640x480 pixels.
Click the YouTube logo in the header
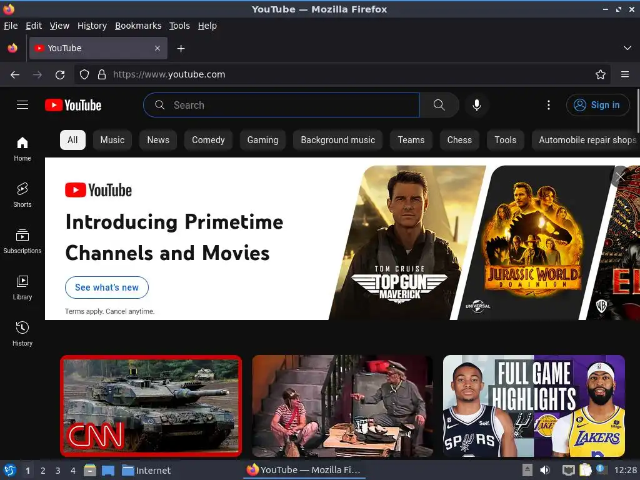pyautogui.click(x=73, y=105)
